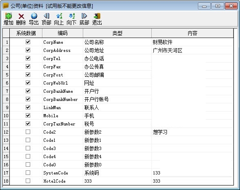Move row up with 向上 icon
This screenshot has width=240, height=190.
click(x=59, y=16)
